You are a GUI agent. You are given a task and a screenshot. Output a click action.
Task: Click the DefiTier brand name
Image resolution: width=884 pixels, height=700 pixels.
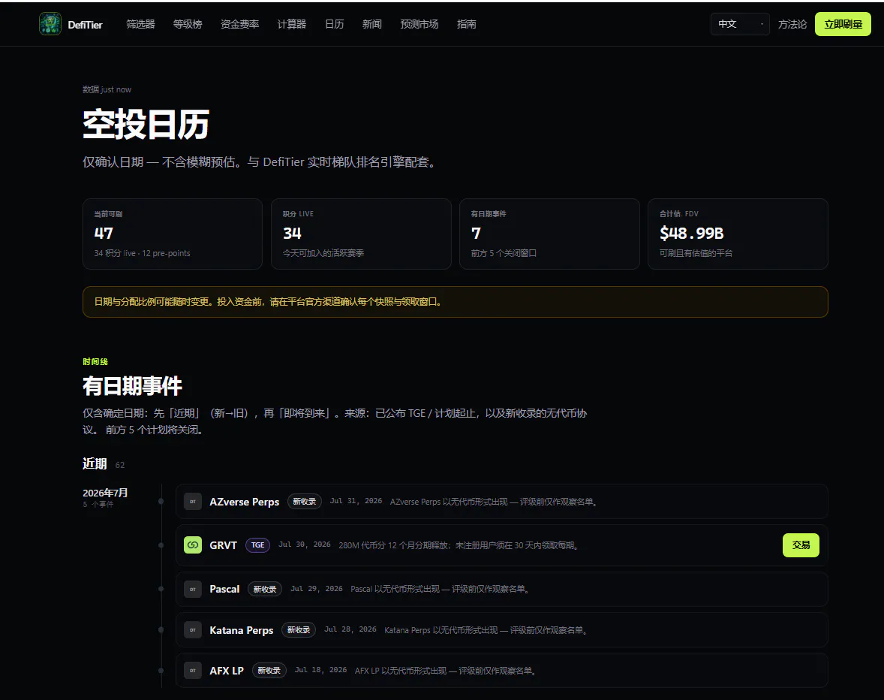85,25
